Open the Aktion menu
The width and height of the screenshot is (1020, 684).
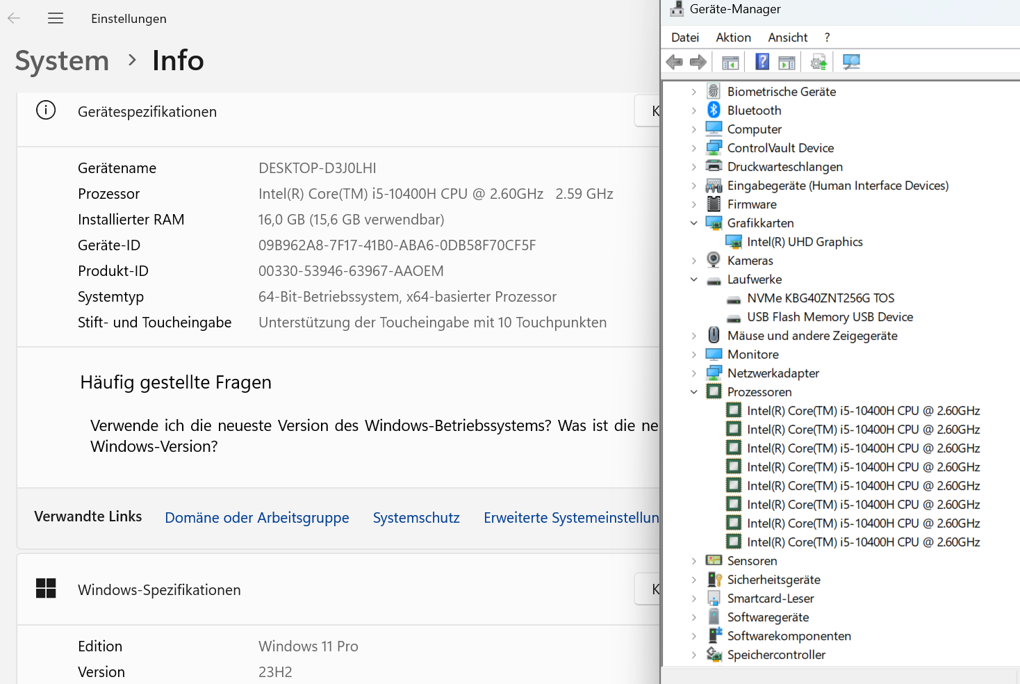coord(733,38)
